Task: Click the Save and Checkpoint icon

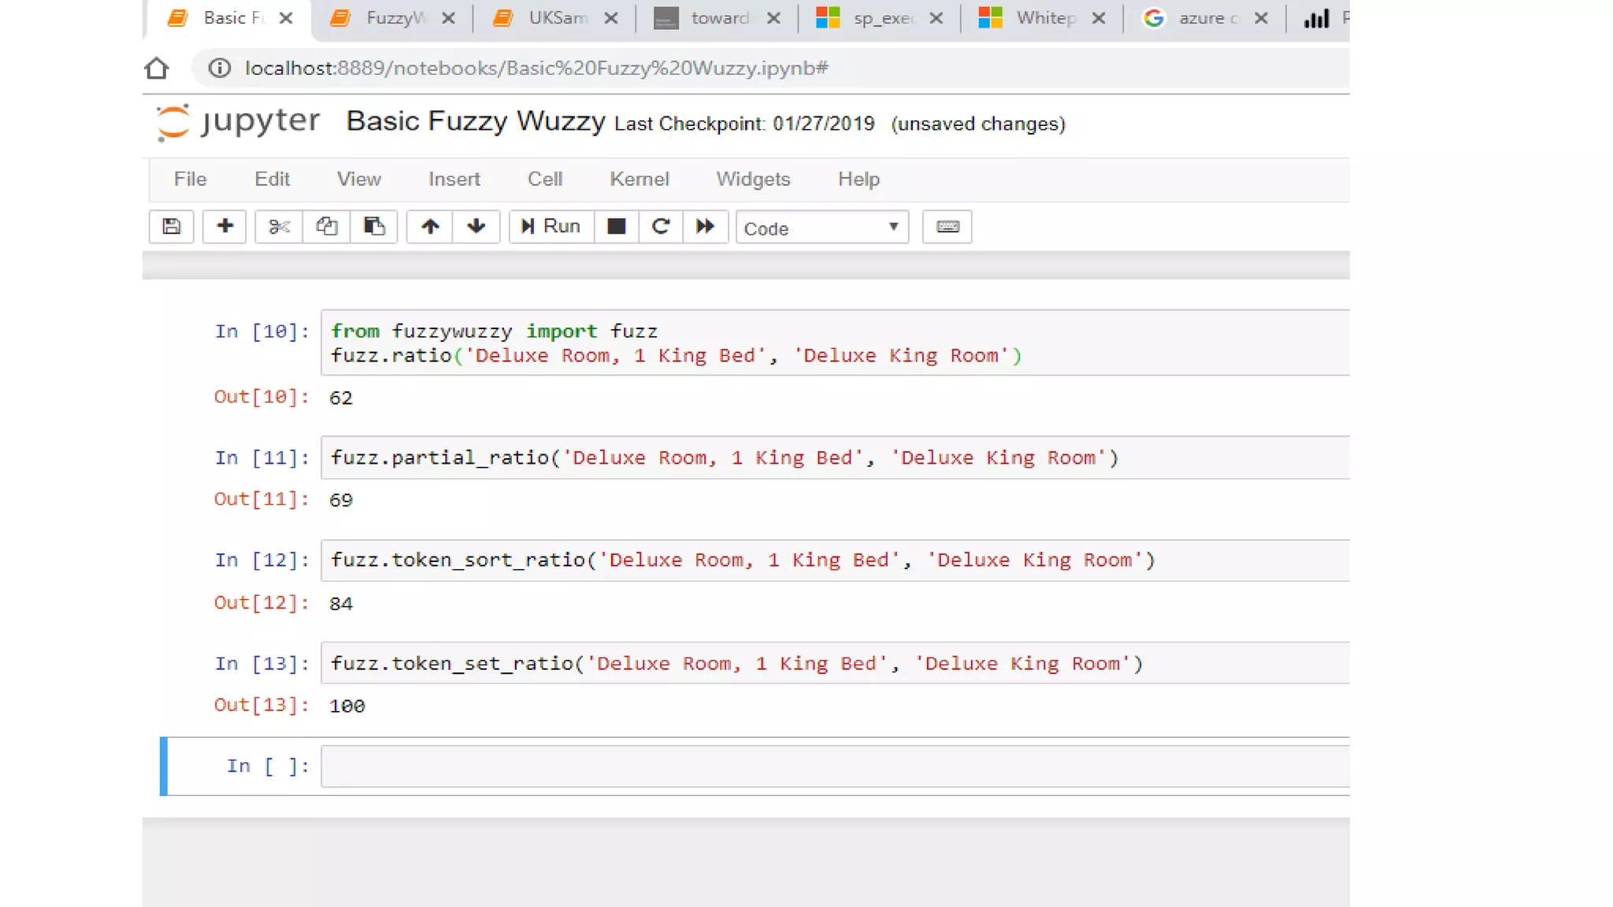Action: pyautogui.click(x=171, y=227)
